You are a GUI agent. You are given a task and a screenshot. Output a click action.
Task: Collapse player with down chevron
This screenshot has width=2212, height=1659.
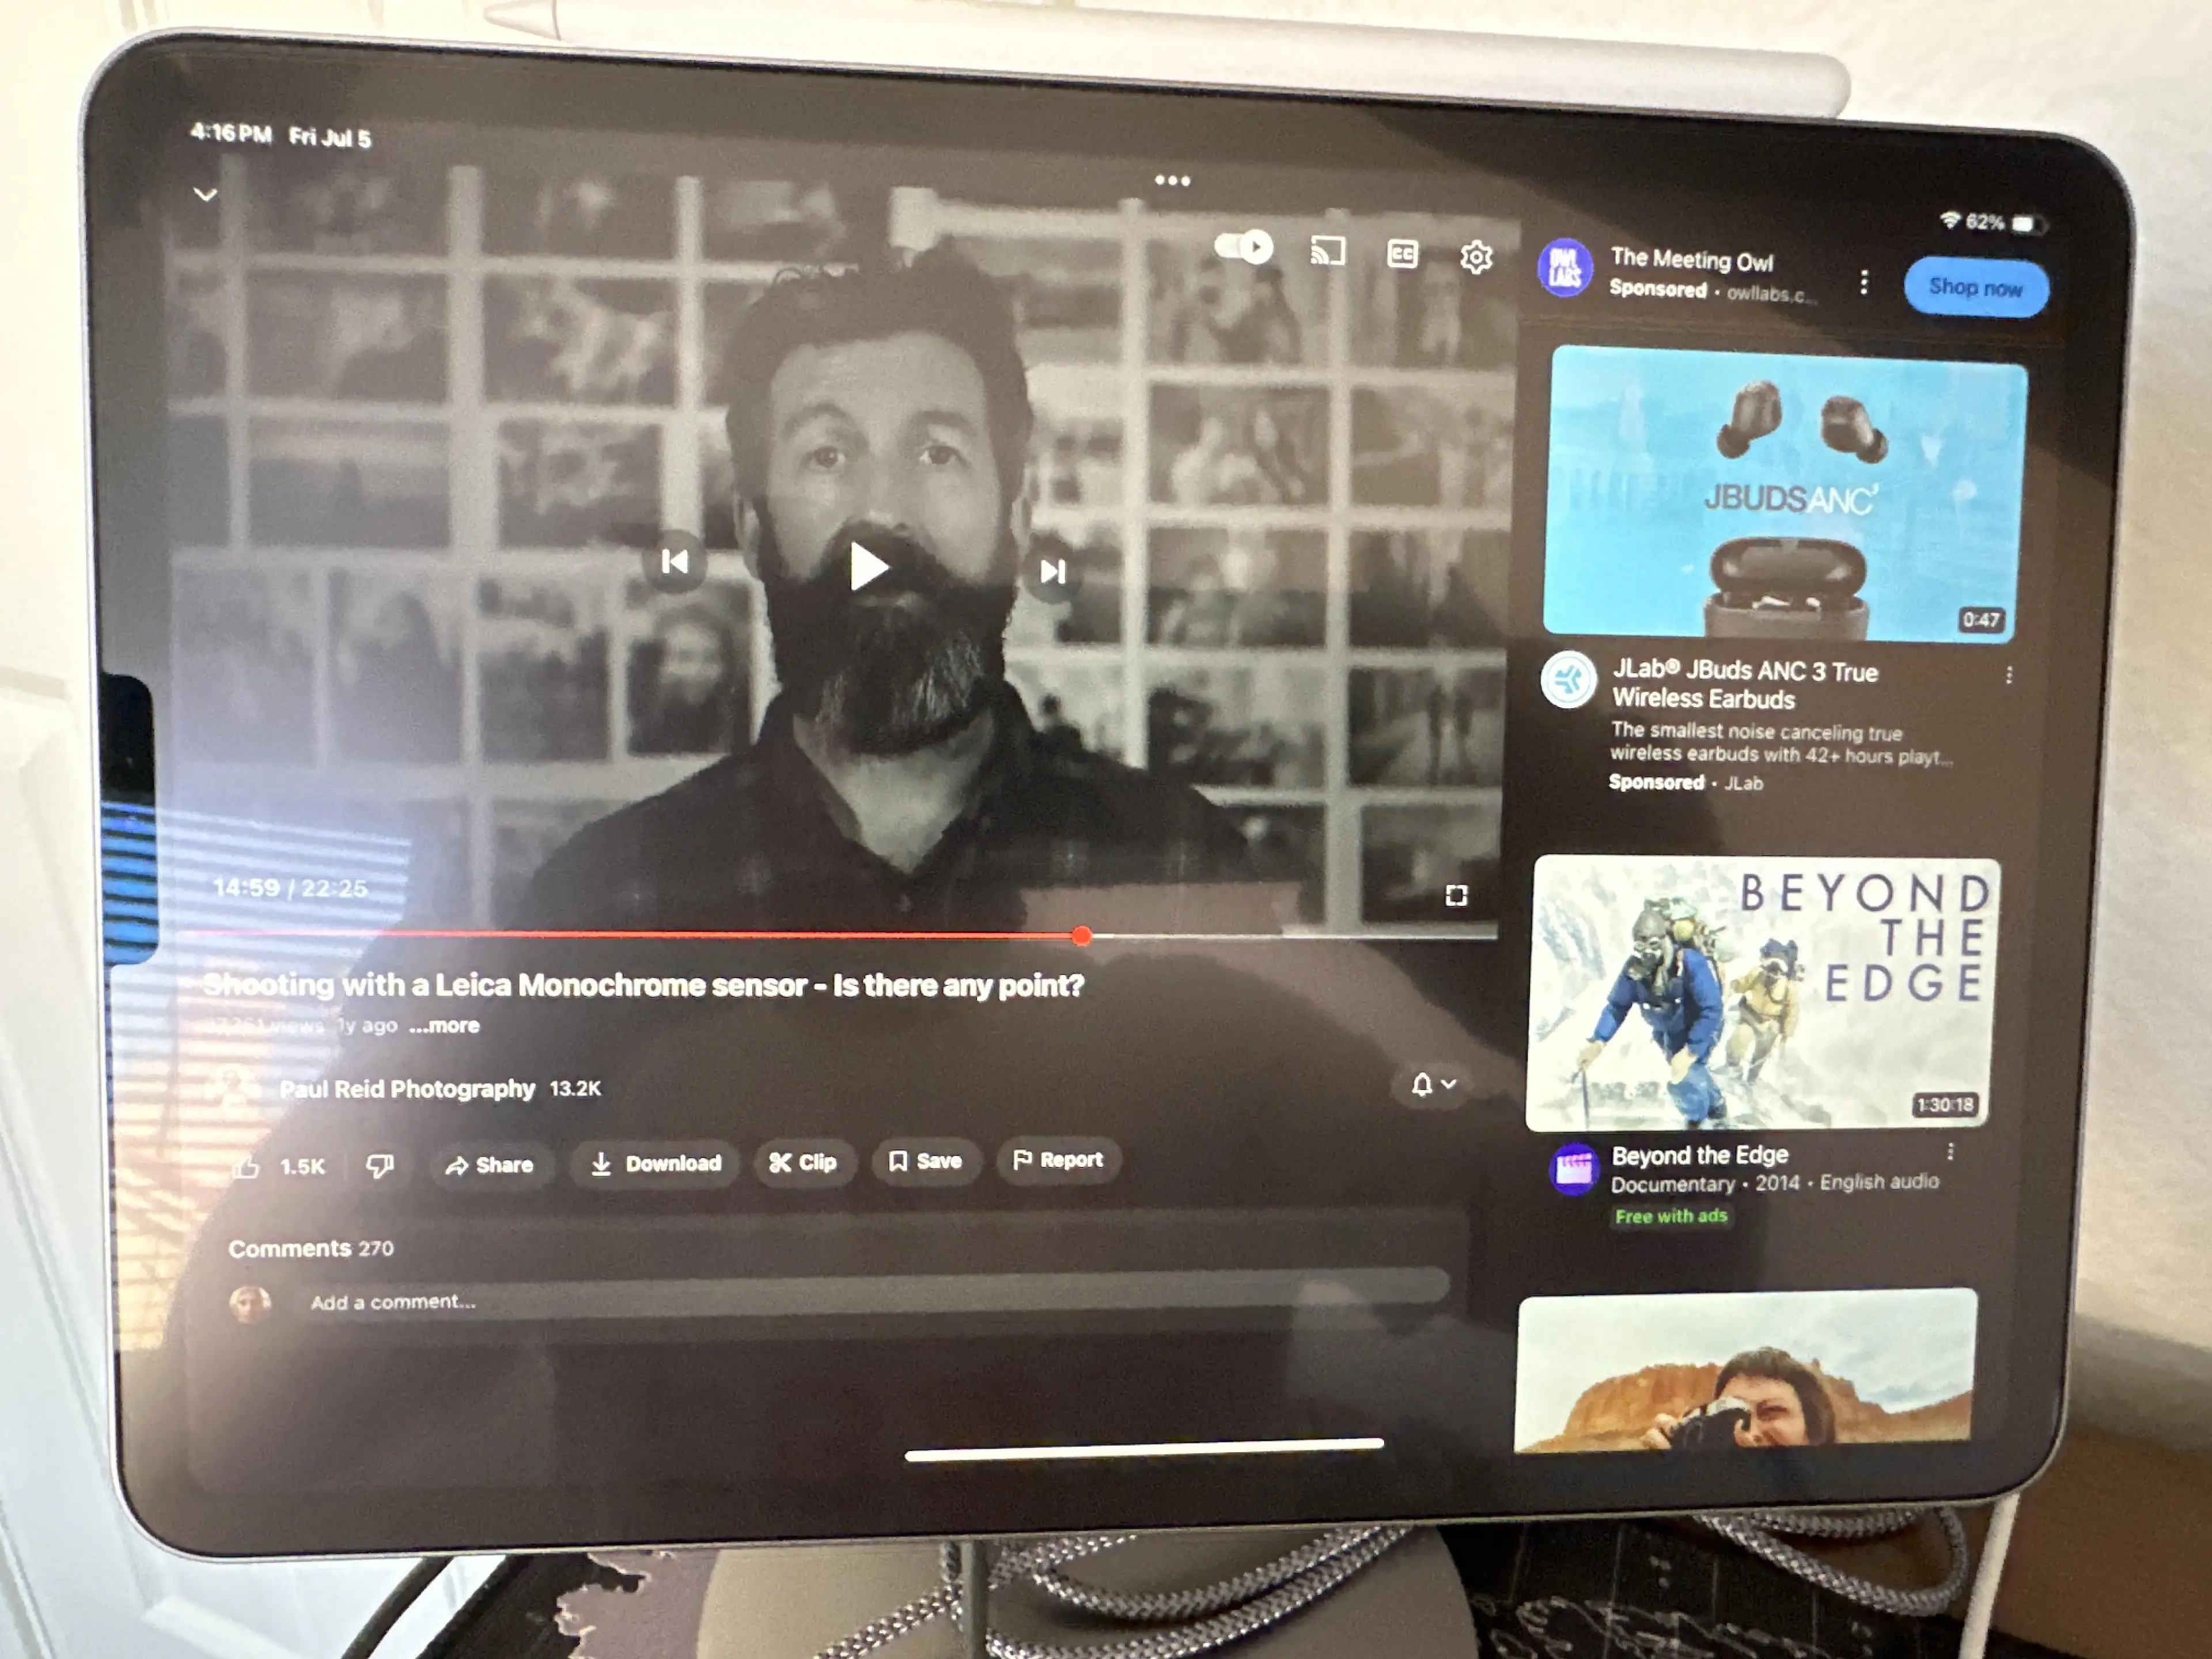pyautogui.click(x=205, y=194)
